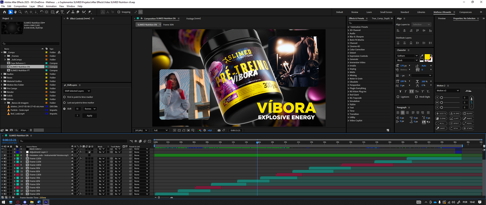Select the Shift radio option

pos(64,109)
